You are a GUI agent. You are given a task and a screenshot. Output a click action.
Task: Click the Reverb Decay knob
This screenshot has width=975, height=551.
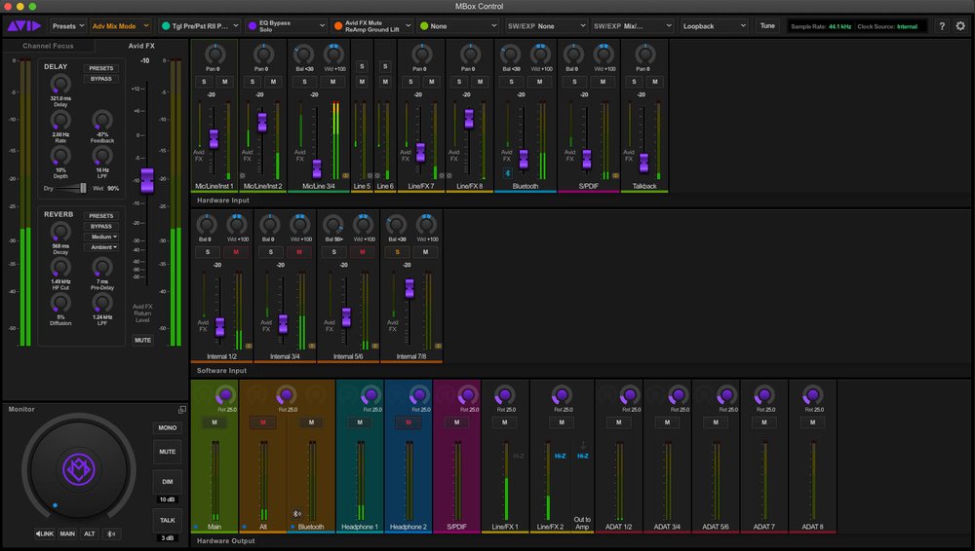[x=60, y=232]
